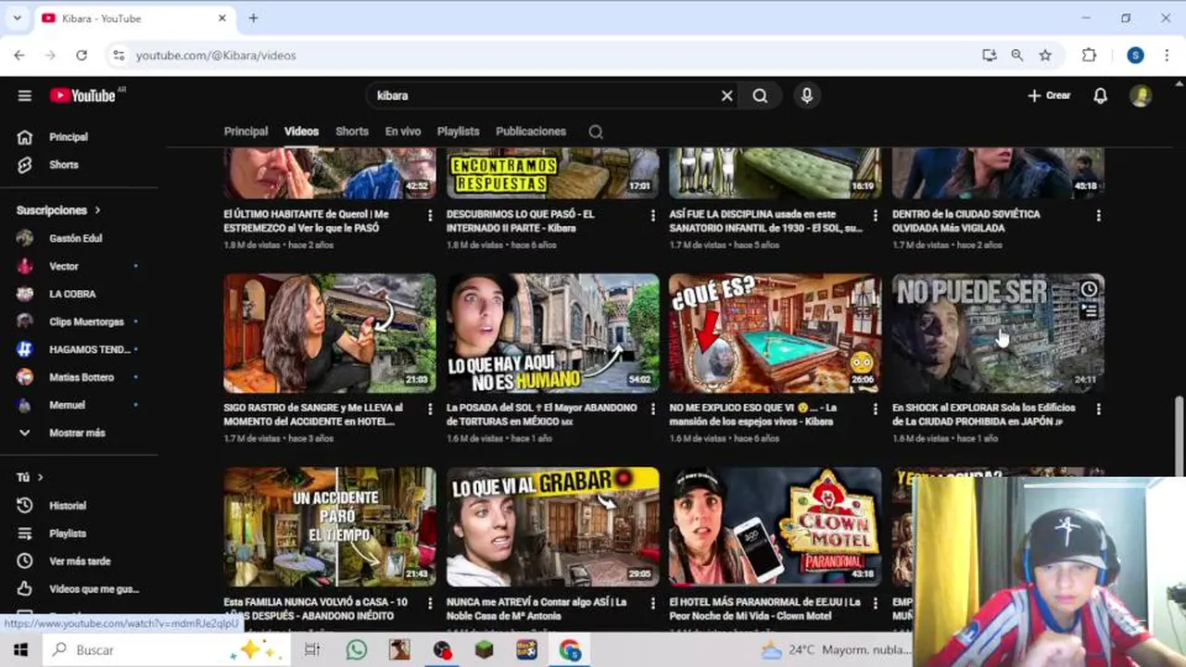Open options for SANATORIO INFANTIL video
The height and width of the screenshot is (667, 1186).
coord(875,215)
